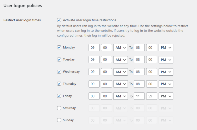Viewport: 197px width, 130px height.
Task: Click Friday end minute field 59
Action: [152, 96]
